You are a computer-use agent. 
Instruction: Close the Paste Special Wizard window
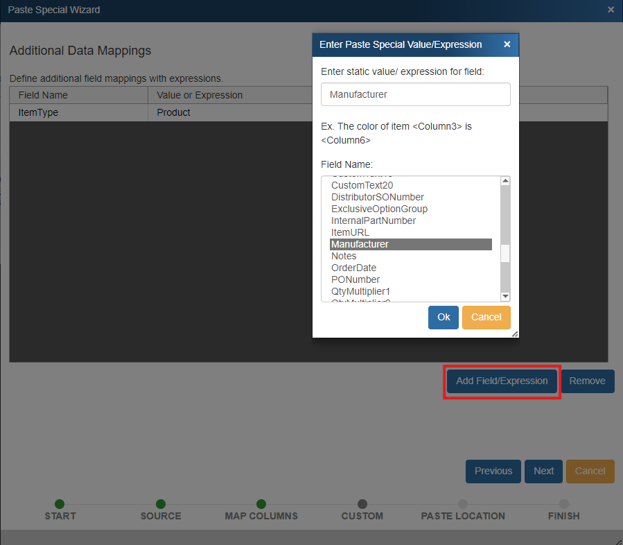click(x=611, y=10)
